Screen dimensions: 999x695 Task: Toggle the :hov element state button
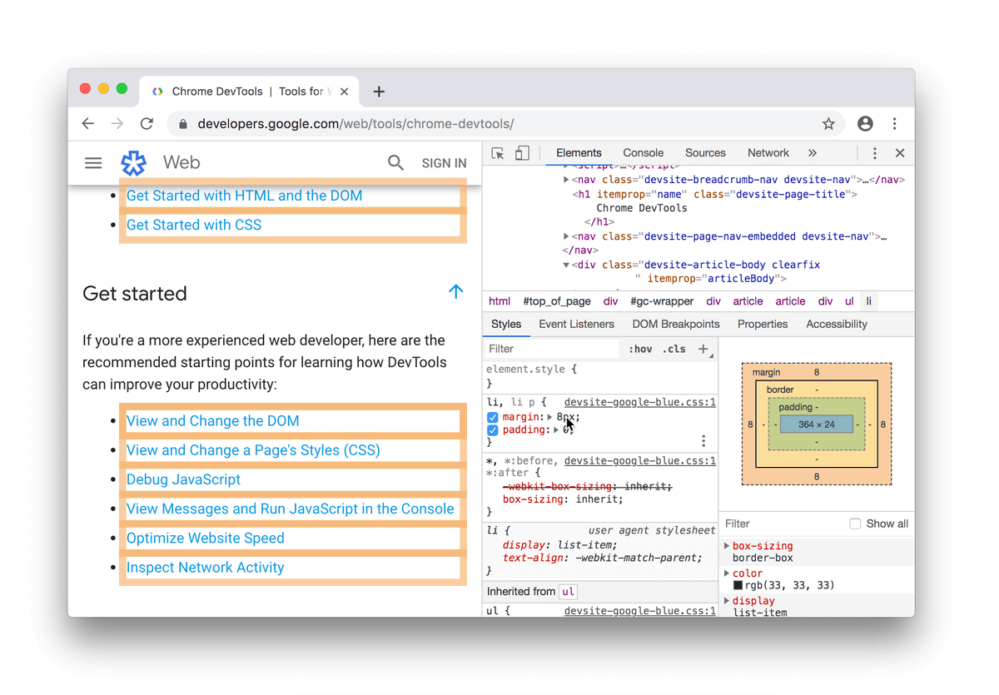pos(640,349)
